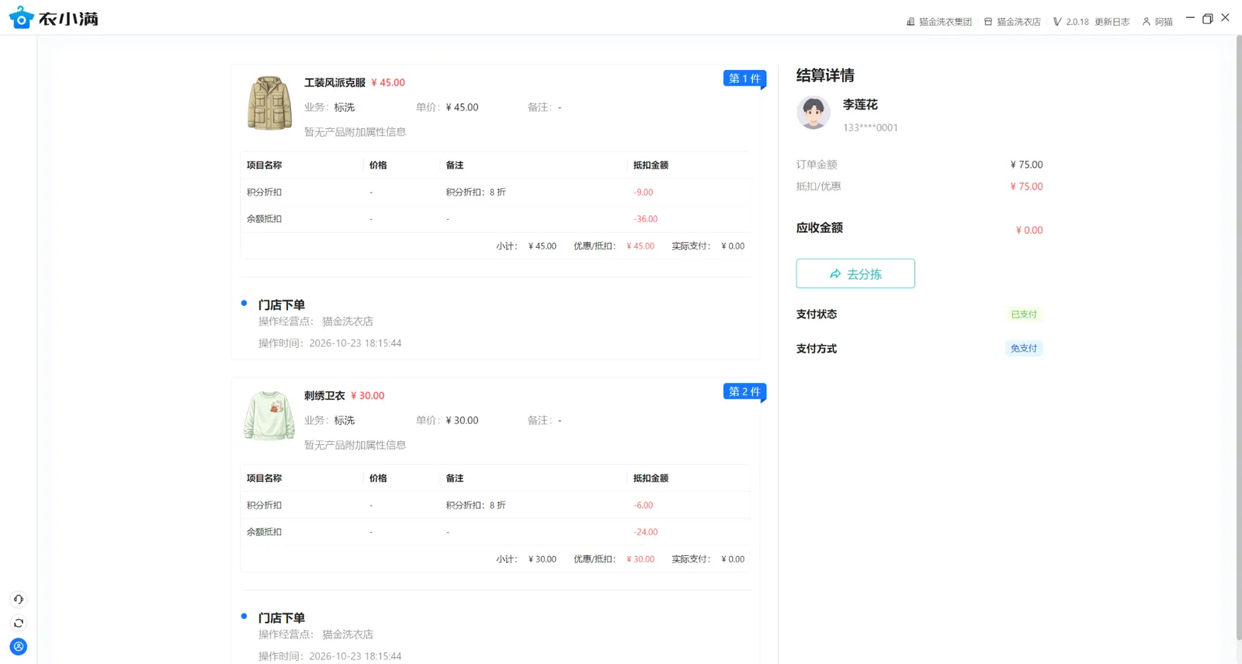This screenshot has height=664, width=1242.
Task: Click version number 2.0.18
Action: point(1077,22)
